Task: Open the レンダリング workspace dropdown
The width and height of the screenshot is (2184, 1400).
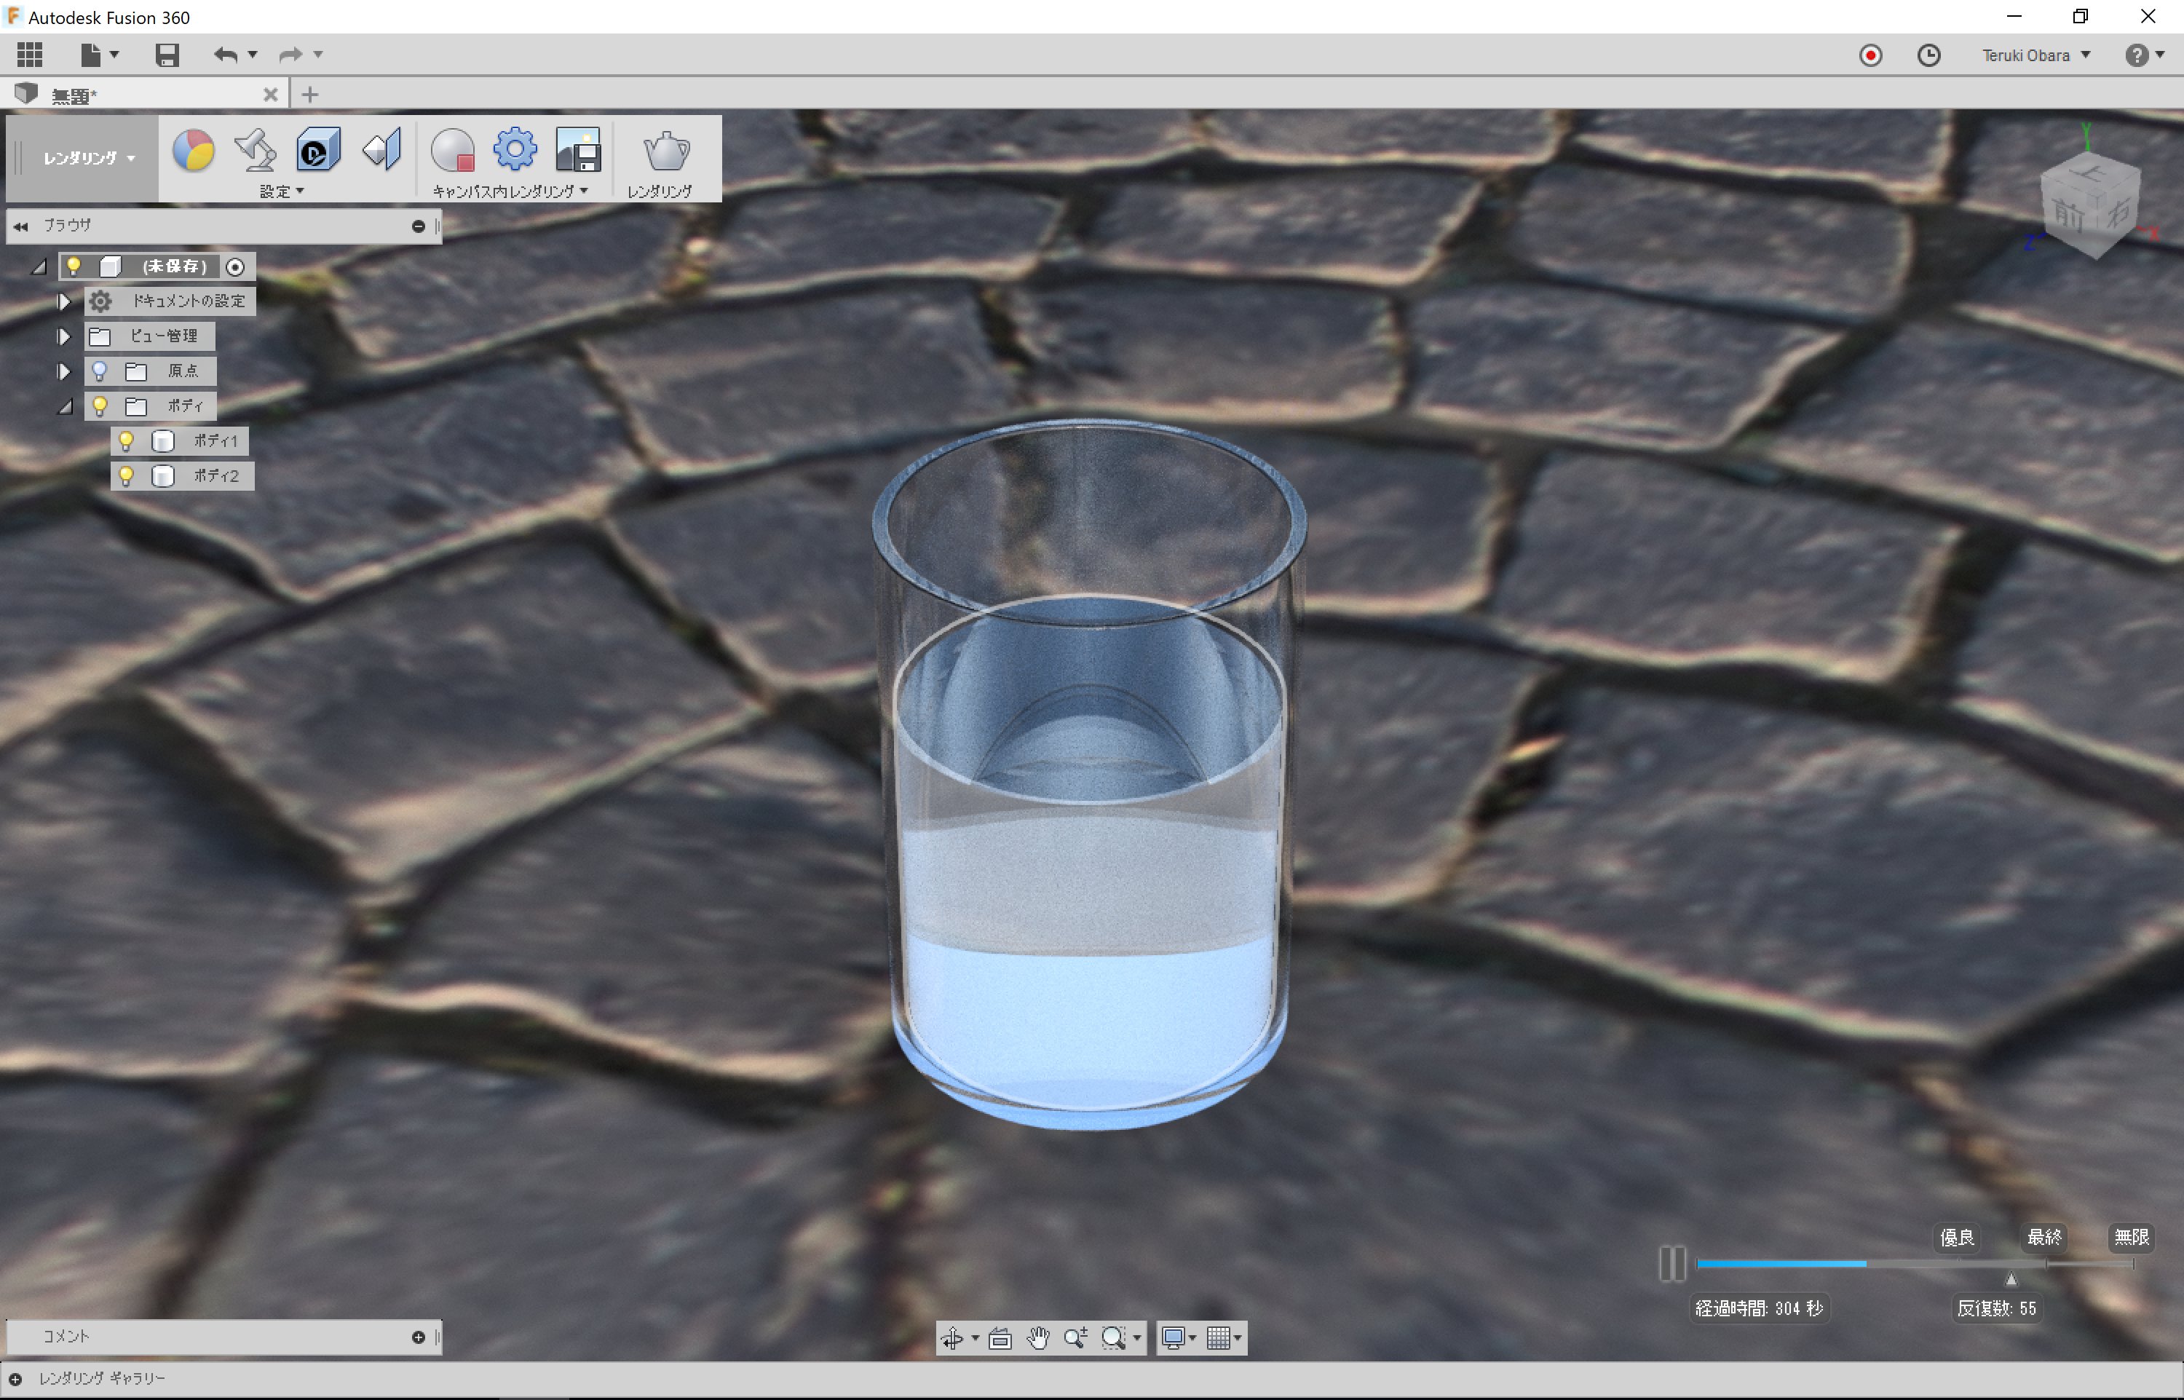Action: tap(88, 158)
